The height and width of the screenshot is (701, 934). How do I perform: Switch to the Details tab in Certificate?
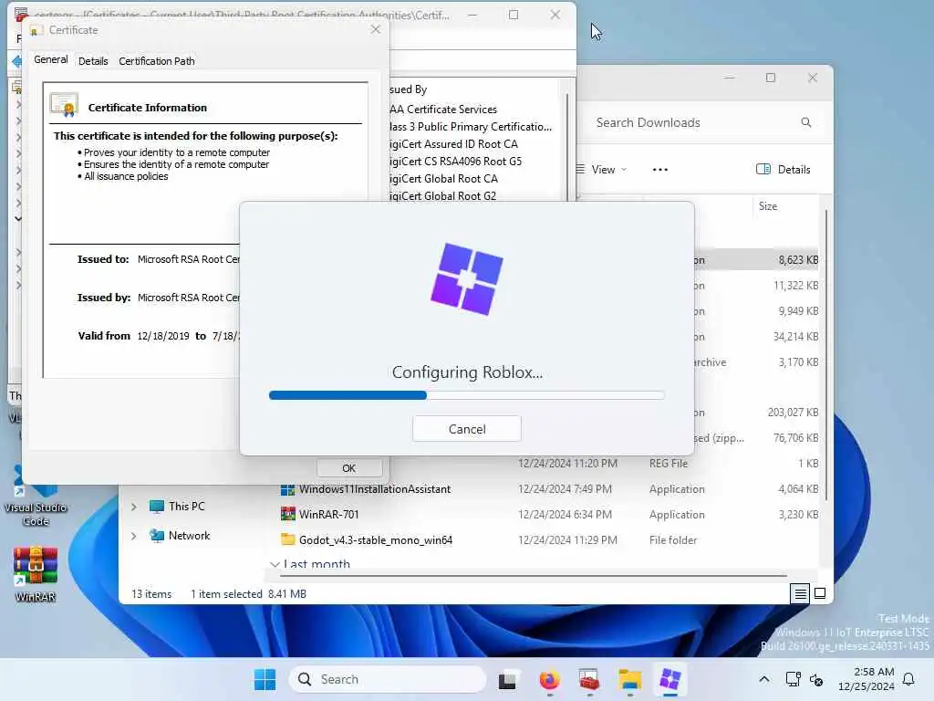pyautogui.click(x=93, y=61)
